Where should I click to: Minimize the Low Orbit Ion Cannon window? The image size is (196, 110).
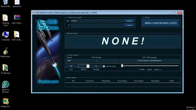coord(170,13)
